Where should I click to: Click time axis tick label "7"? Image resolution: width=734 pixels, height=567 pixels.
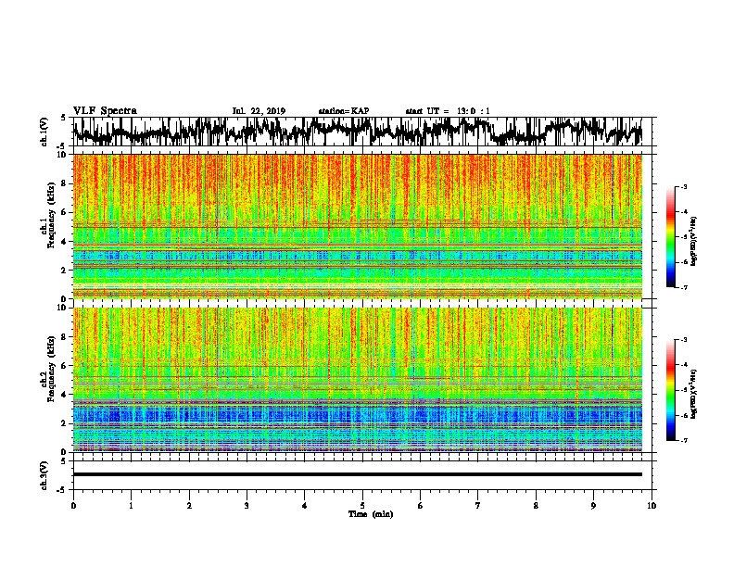[478, 506]
